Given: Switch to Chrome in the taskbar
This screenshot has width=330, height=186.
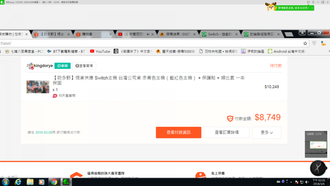Looking at the screenshot, I should point(54,182).
